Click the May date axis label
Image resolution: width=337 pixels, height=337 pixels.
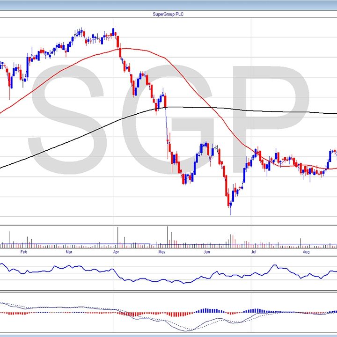tap(162, 252)
